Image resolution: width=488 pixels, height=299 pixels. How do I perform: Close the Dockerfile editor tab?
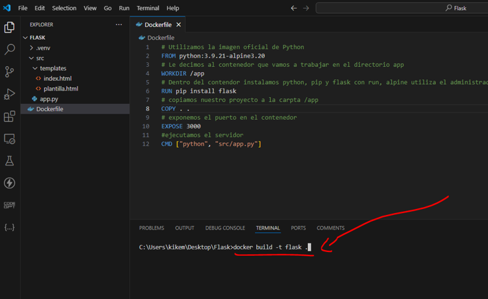pyautogui.click(x=179, y=24)
